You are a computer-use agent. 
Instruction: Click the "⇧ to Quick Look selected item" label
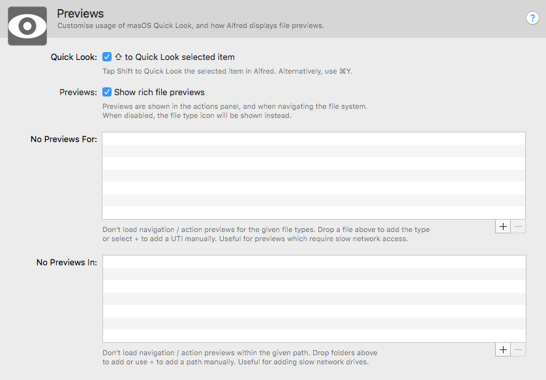coord(174,57)
